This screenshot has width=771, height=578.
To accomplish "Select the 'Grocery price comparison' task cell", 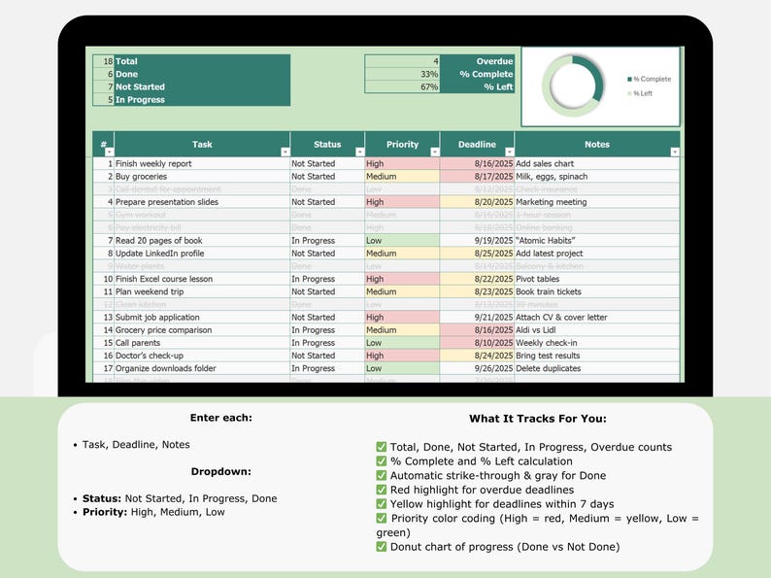I will (202, 330).
